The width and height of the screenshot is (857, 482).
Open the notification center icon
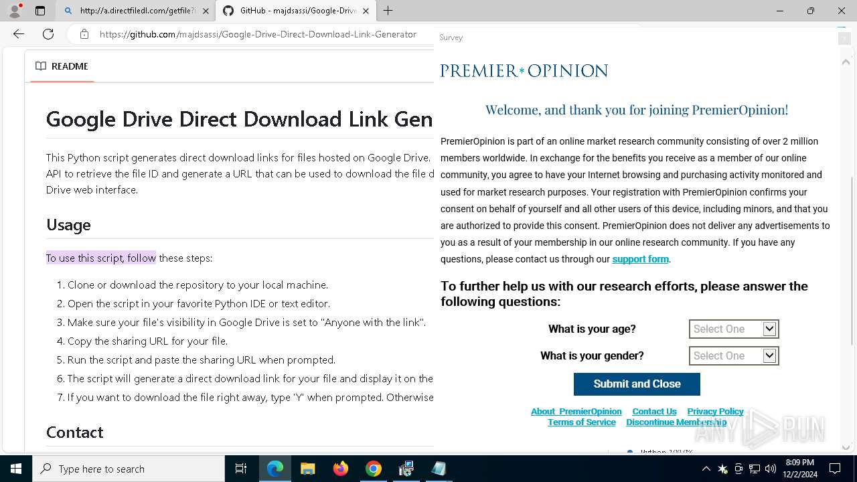[835, 469]
